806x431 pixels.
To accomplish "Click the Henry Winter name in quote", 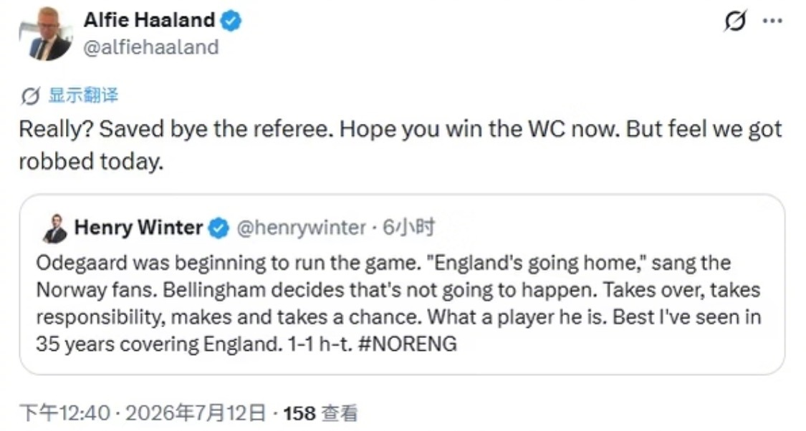I will tap(139, 227).
